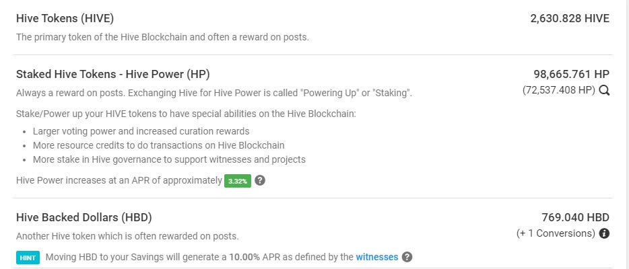This screenshot has width=629, height=269.
Task: Open the witnesses link
Action: point(376,257)
